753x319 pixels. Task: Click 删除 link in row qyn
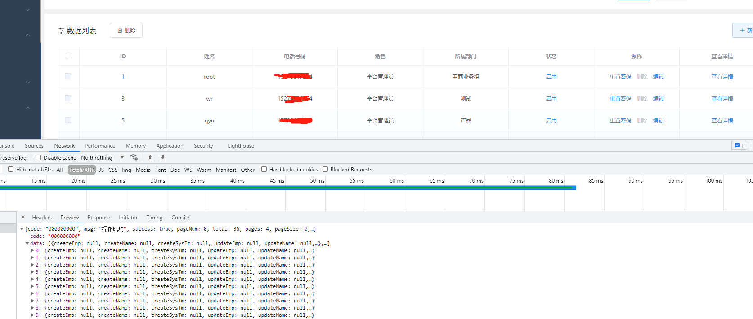[642, 121]
